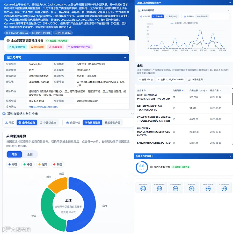Switch pie chart to 金额 view

(x=30, y=154)
